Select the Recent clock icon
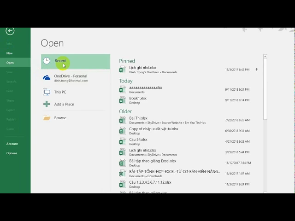 (47, 61)
